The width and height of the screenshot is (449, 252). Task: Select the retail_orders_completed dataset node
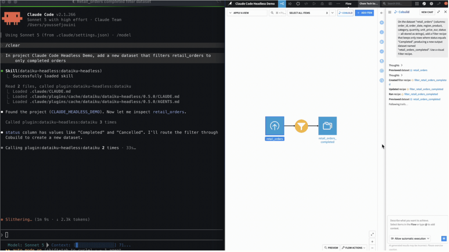pos(327,126)
